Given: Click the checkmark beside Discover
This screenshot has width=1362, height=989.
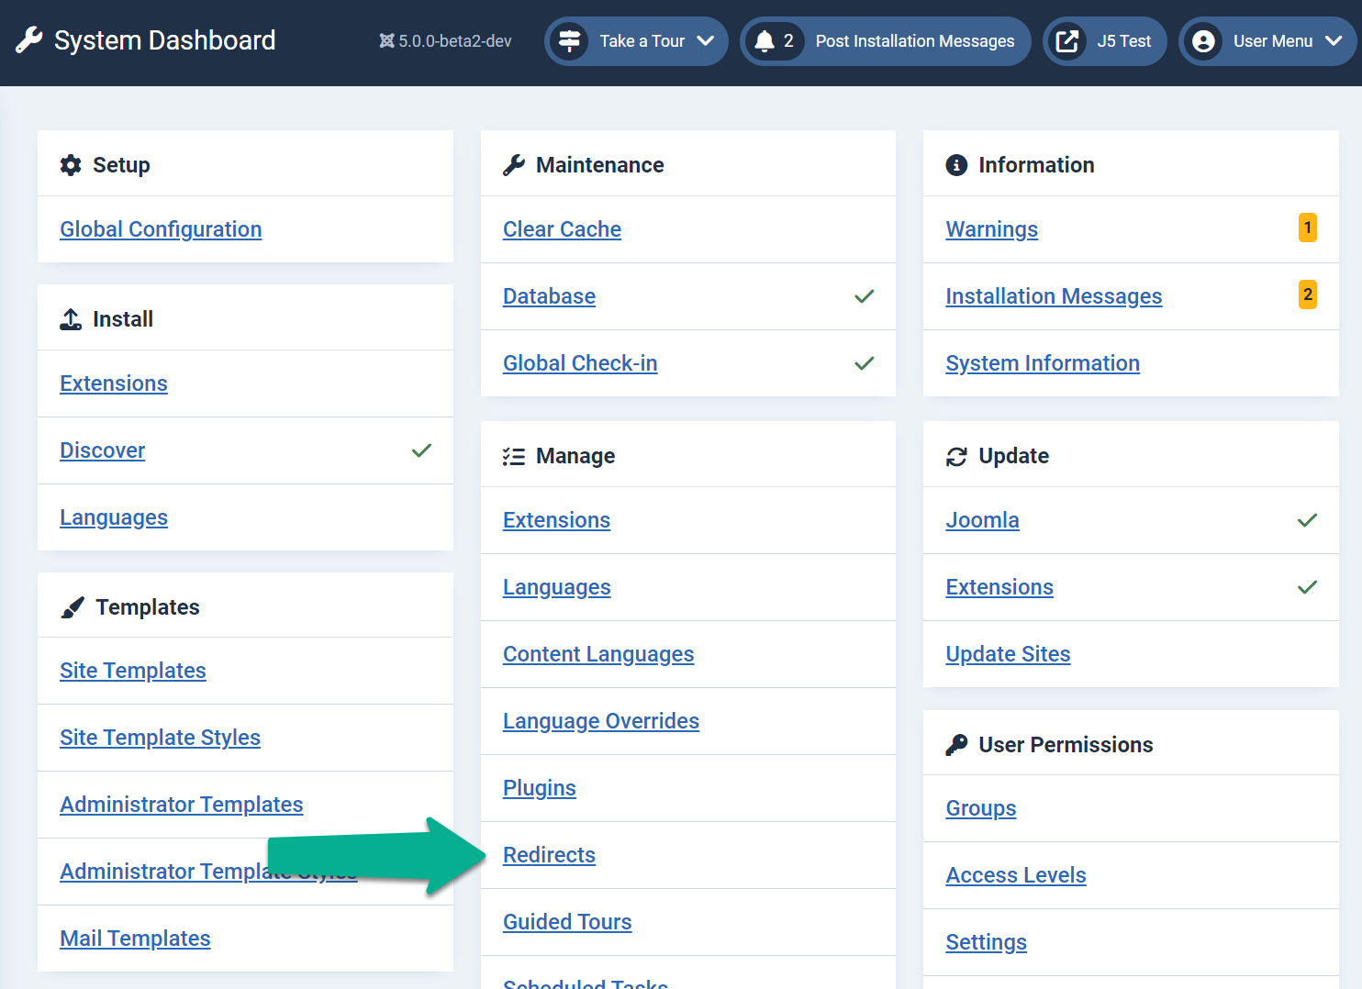Looking at the screenshot, I should (x=421, y=450).
